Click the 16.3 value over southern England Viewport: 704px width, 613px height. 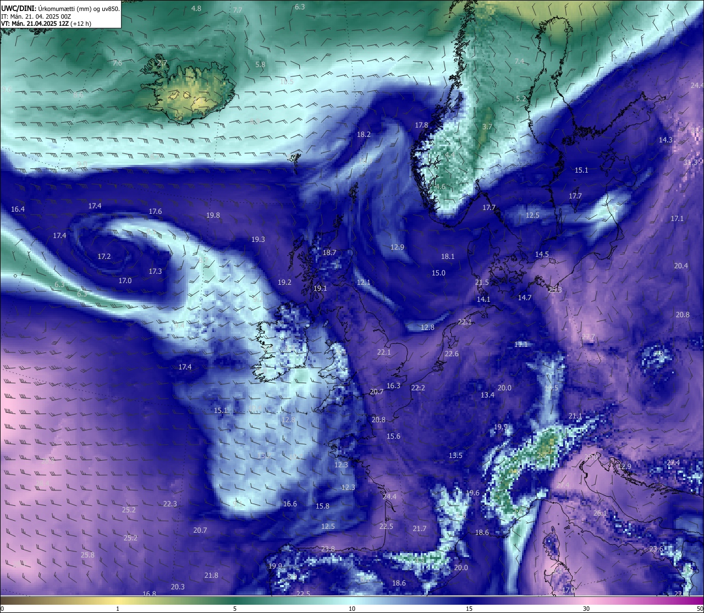(393, 385)
